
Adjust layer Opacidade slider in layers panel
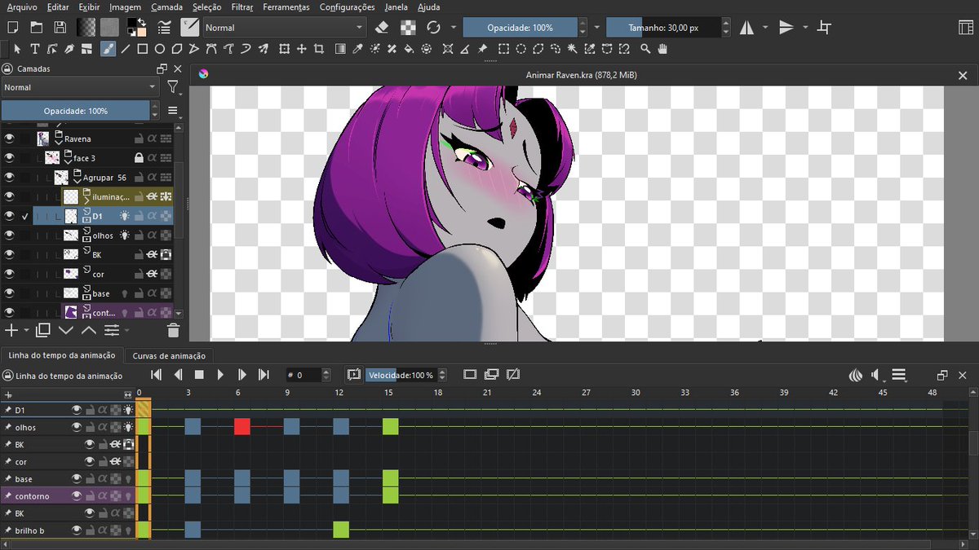tap(75, 110)
